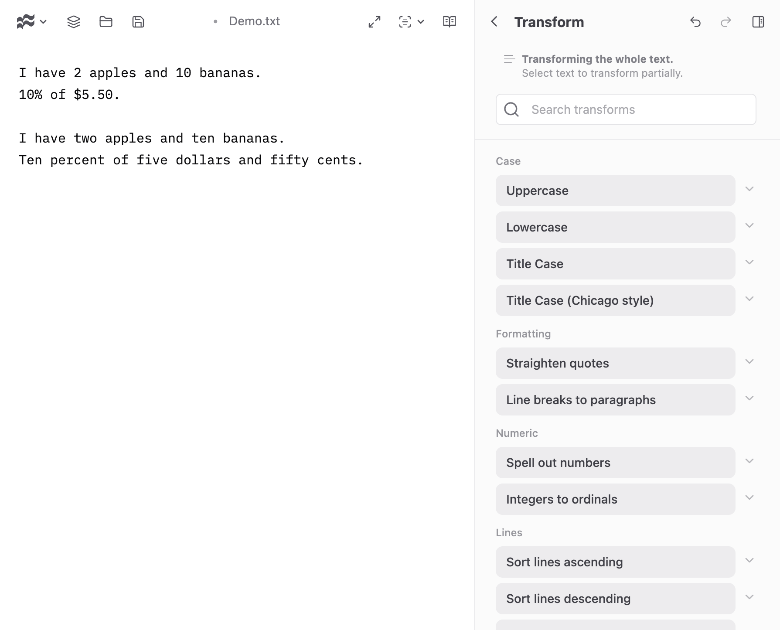The width and height of the screenshot is (780, 630).
Task: Enter fullscreen using the expand arrows icon
Action: pos(374,21)
